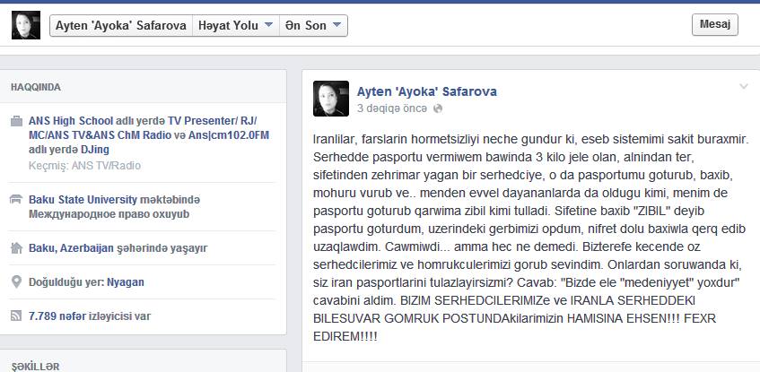Screen dimensions: 760x372
Task: Click the small profile thumbnail in the header bar
Action: click(26, 25)
